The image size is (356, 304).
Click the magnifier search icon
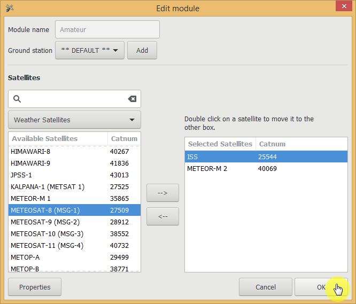coord(17,99)
